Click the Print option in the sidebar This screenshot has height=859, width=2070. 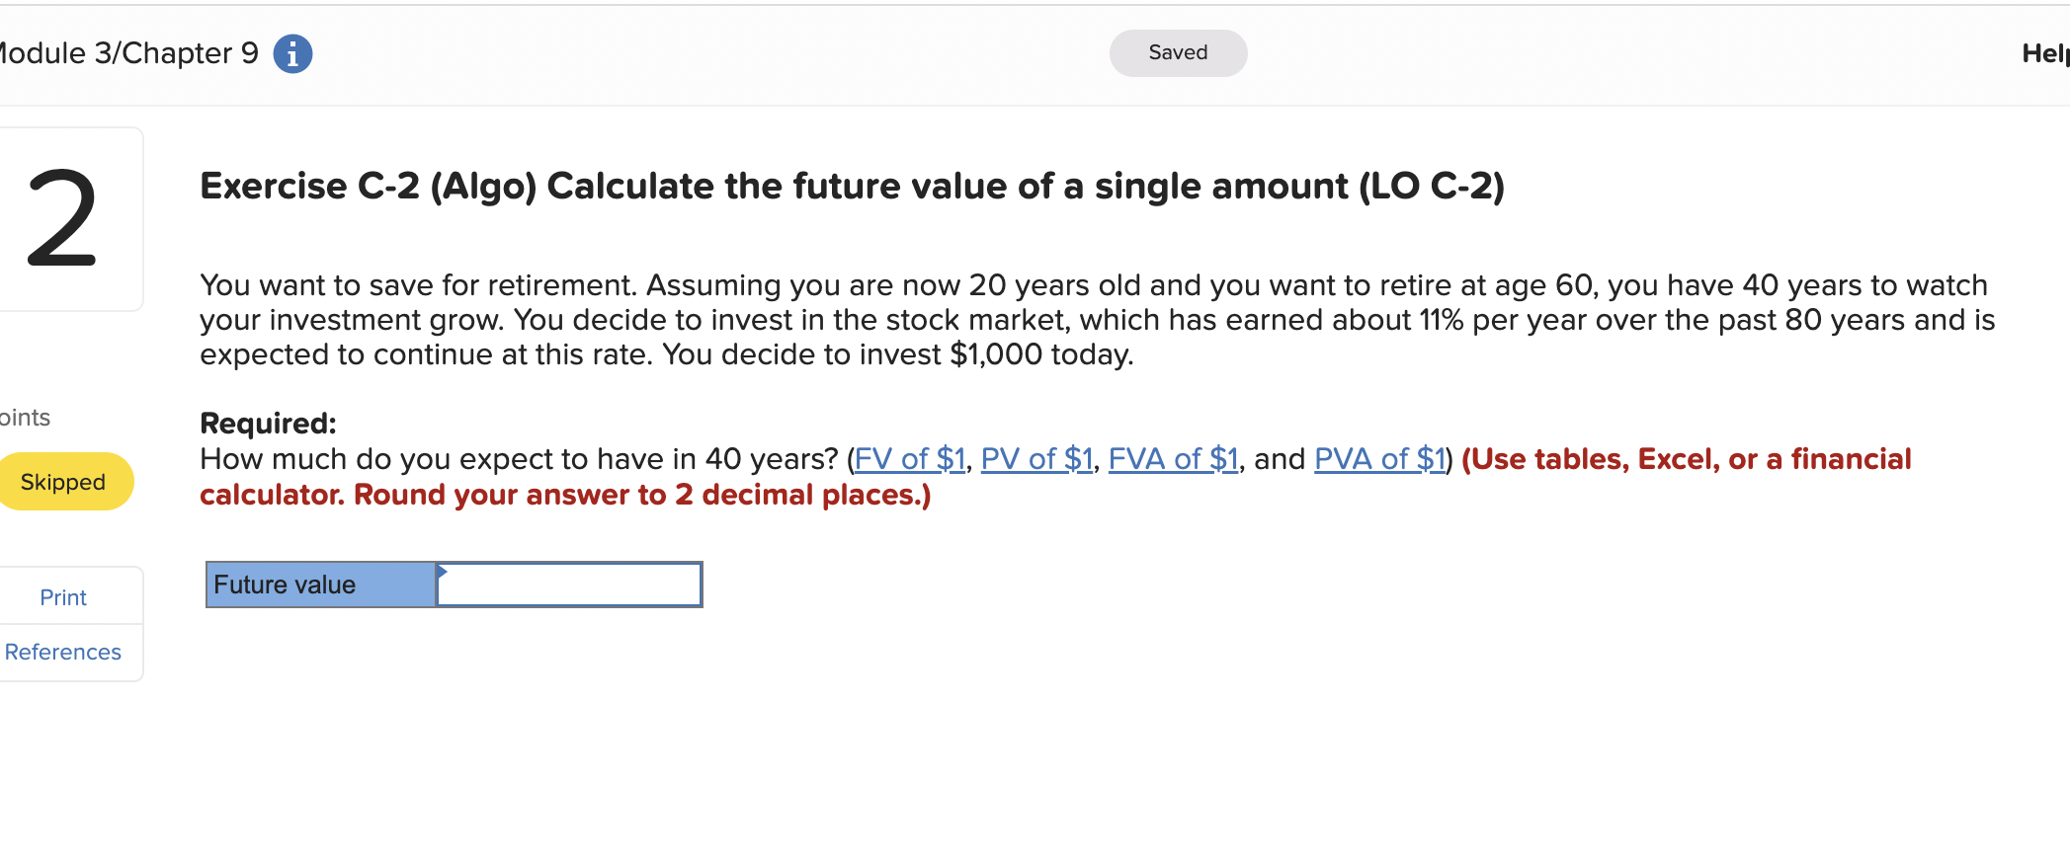[x=62, y=596]
